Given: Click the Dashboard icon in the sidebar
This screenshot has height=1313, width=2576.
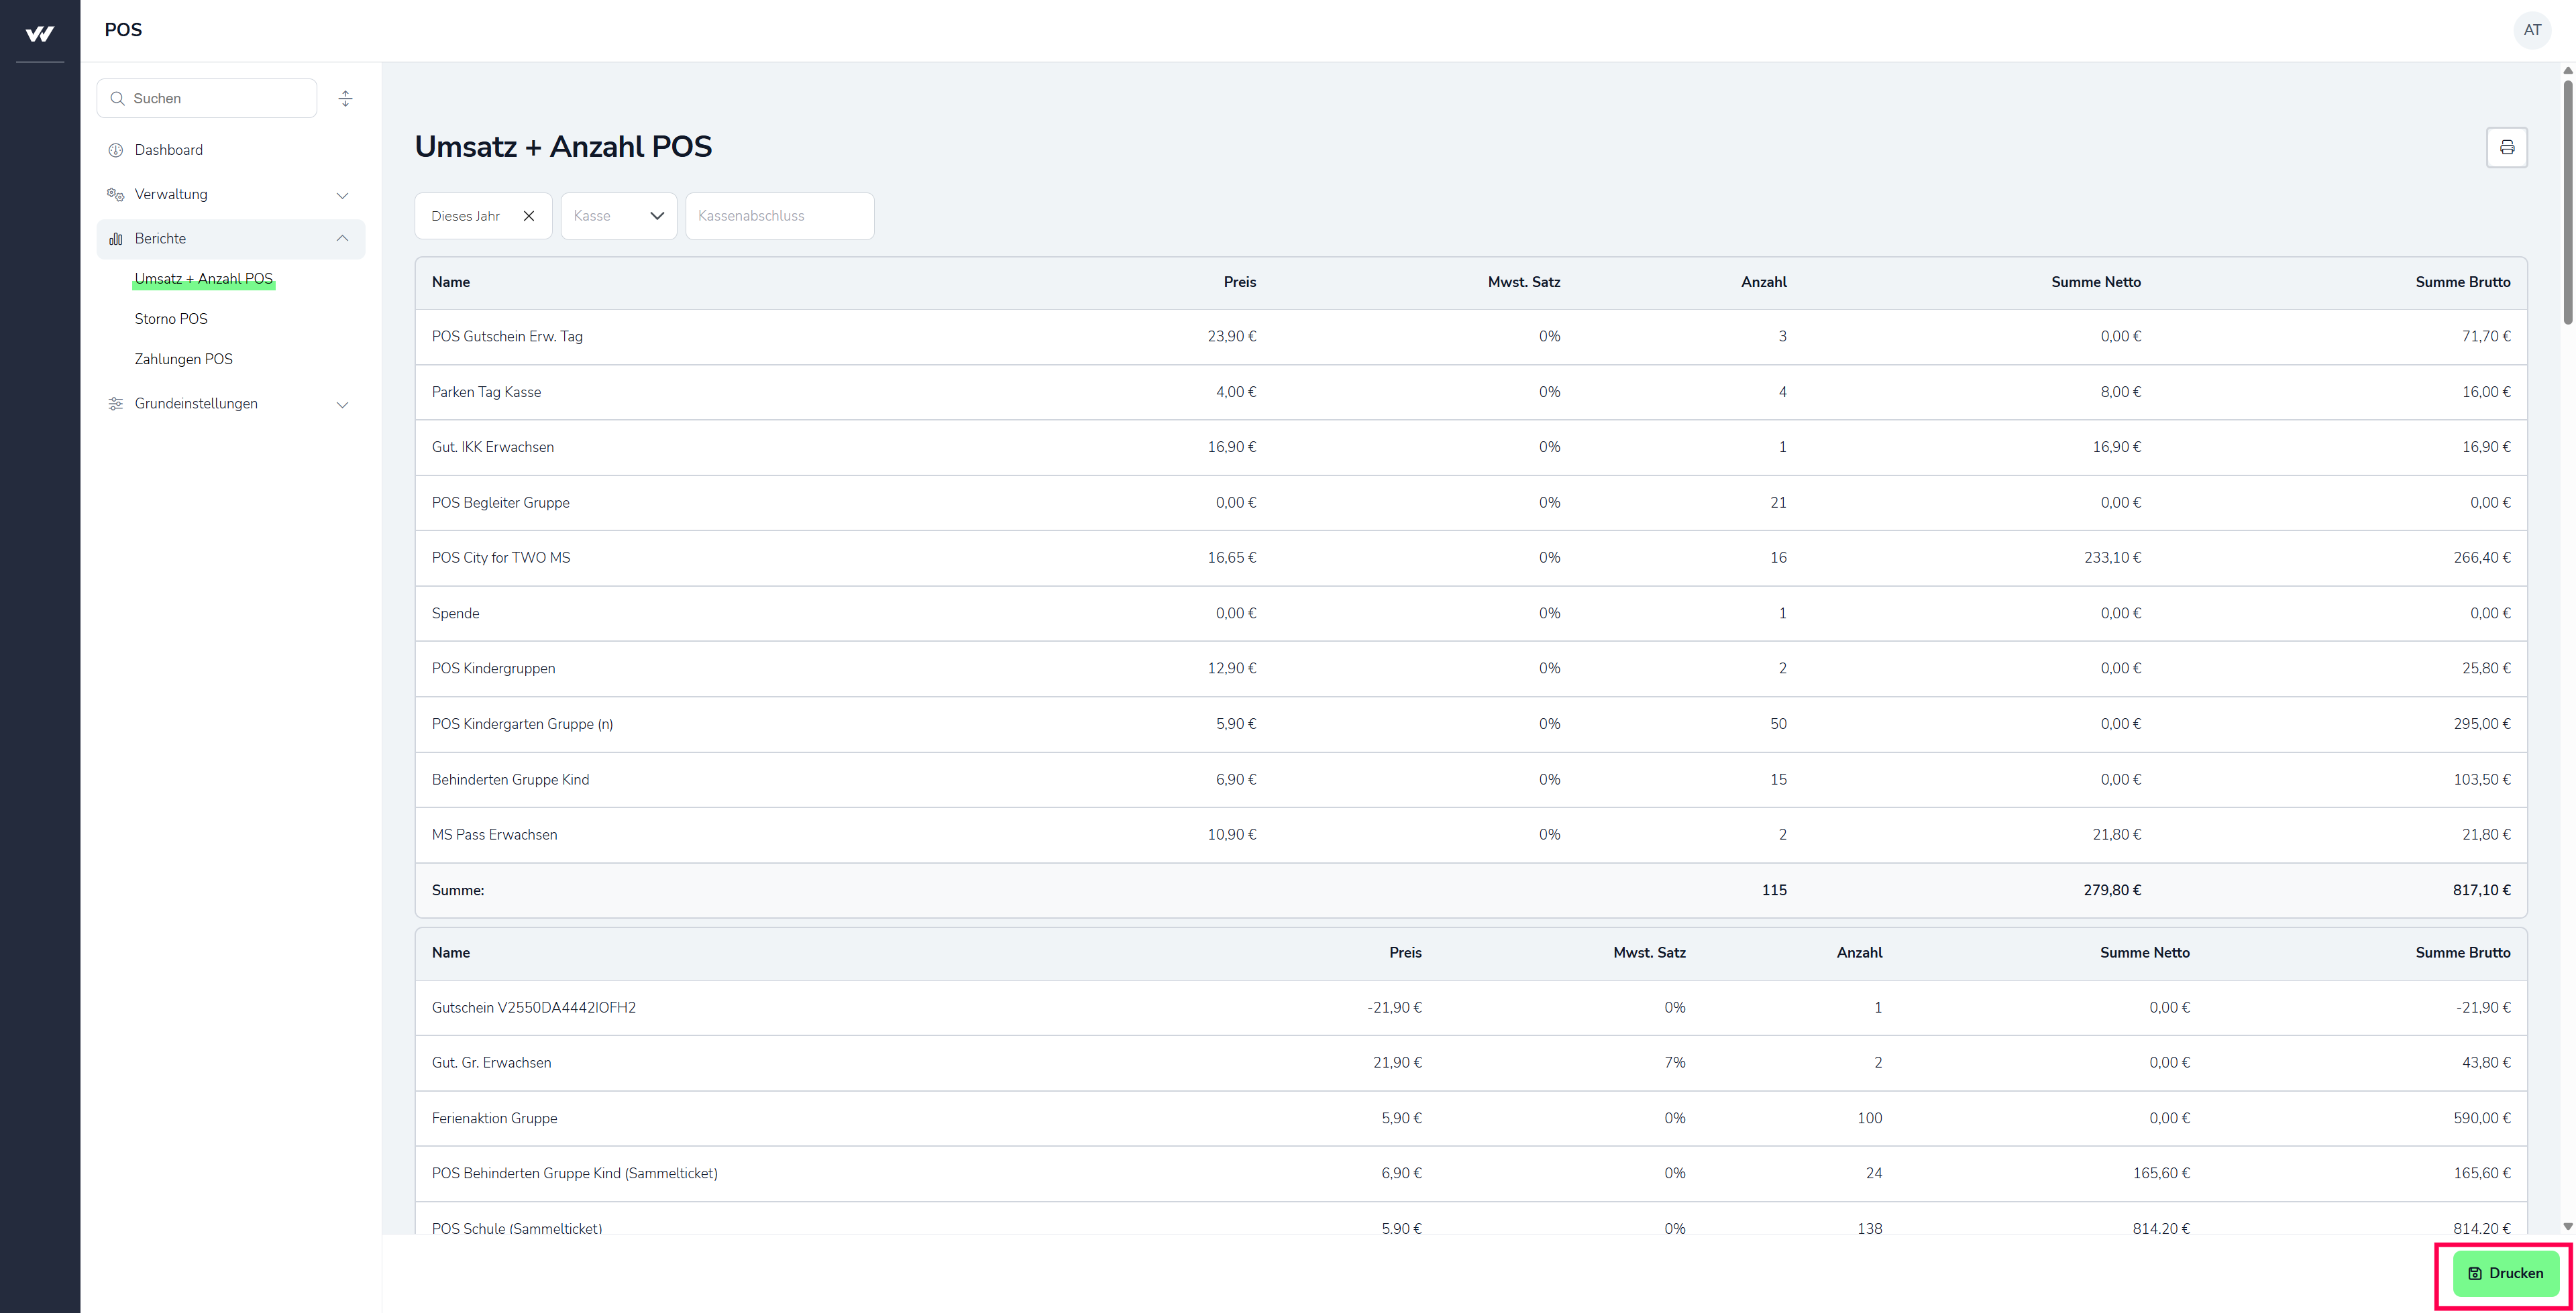Looking at the screenshot, I should click(116, 150).
